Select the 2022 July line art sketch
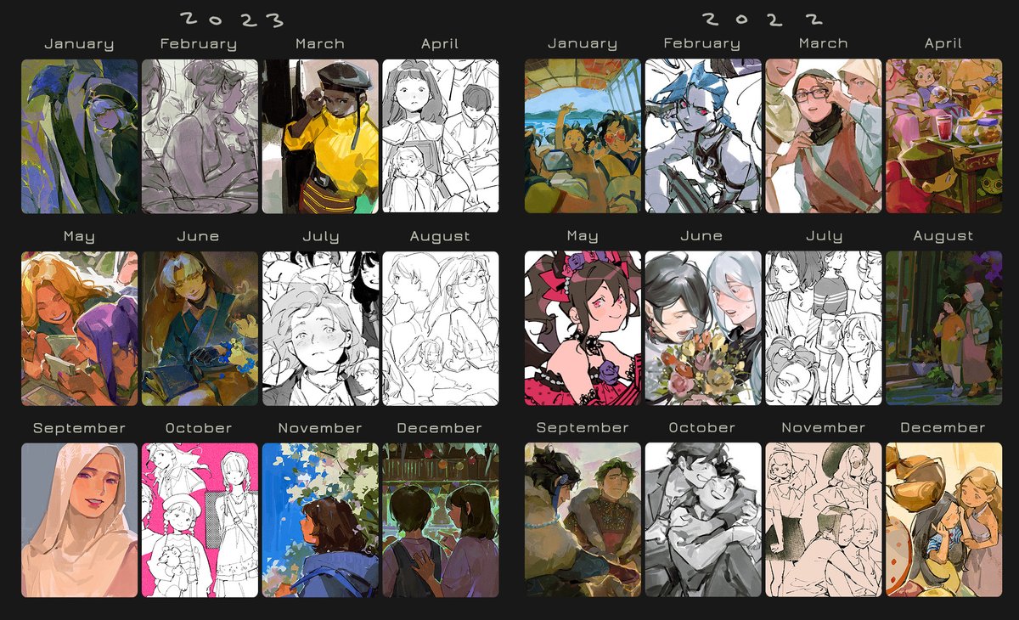This screenshot has height=620, width=1019. 824,329
